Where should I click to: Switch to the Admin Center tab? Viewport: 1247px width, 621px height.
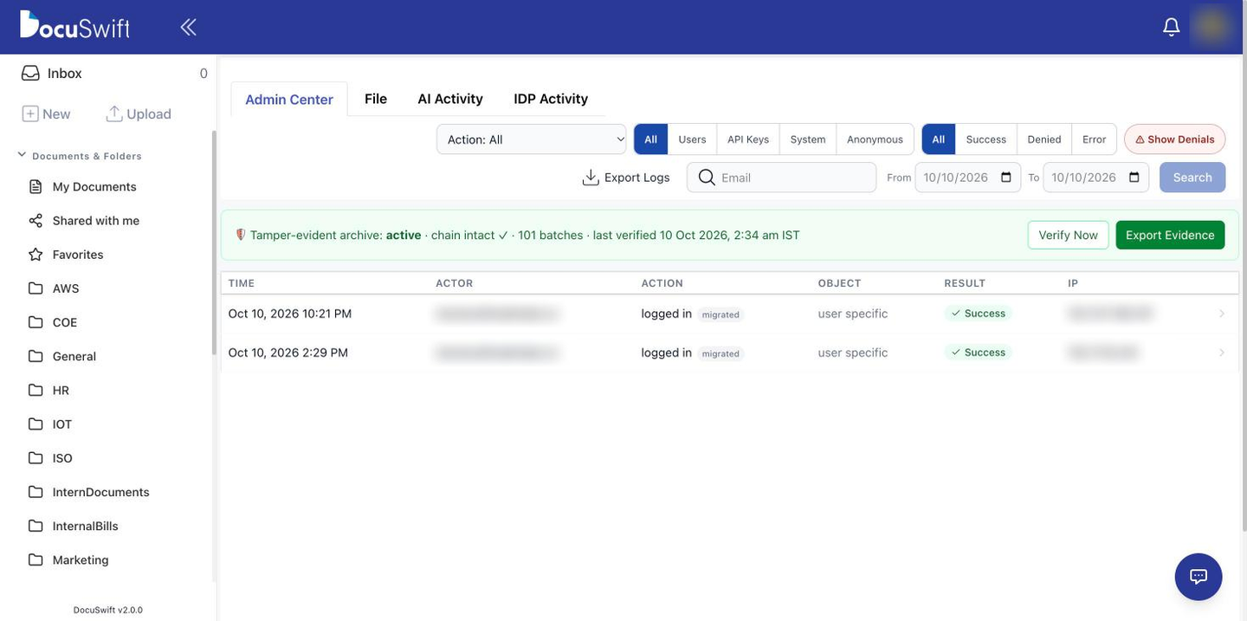(x=289, y=99)
